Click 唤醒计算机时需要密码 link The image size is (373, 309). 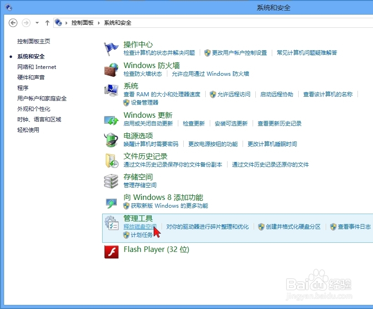(151, 144)
